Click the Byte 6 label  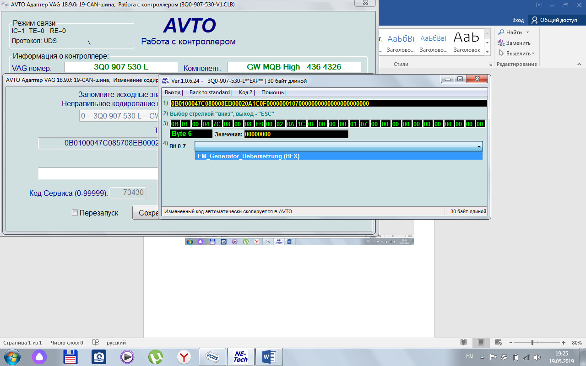coord(191,134)
